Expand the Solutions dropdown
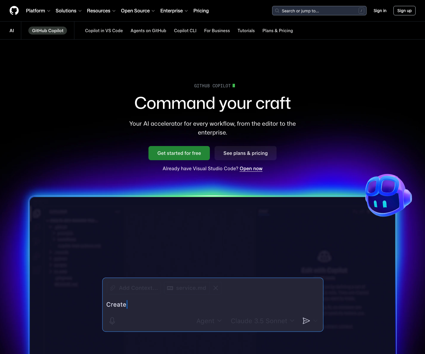This screenshot has height=354, width=425. coord(68,11)
